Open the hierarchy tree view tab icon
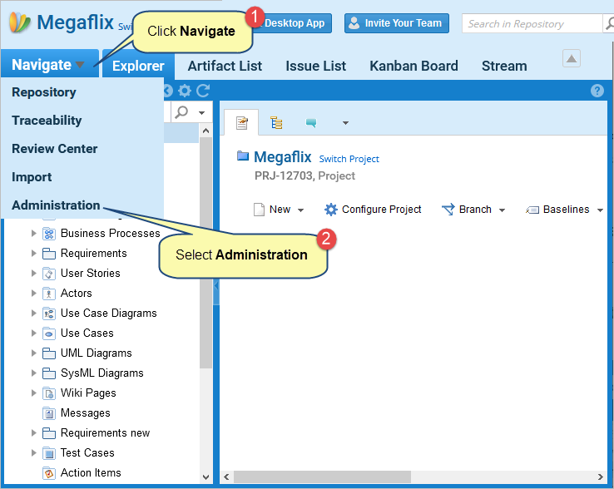Viewport: 614px width, 489px height. pyautogui.click(x=276, y=122)
